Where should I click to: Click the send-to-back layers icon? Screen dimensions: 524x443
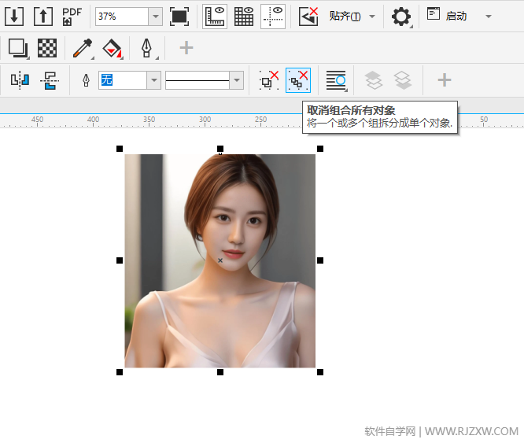pyautogui.click(x=403, y=80)
